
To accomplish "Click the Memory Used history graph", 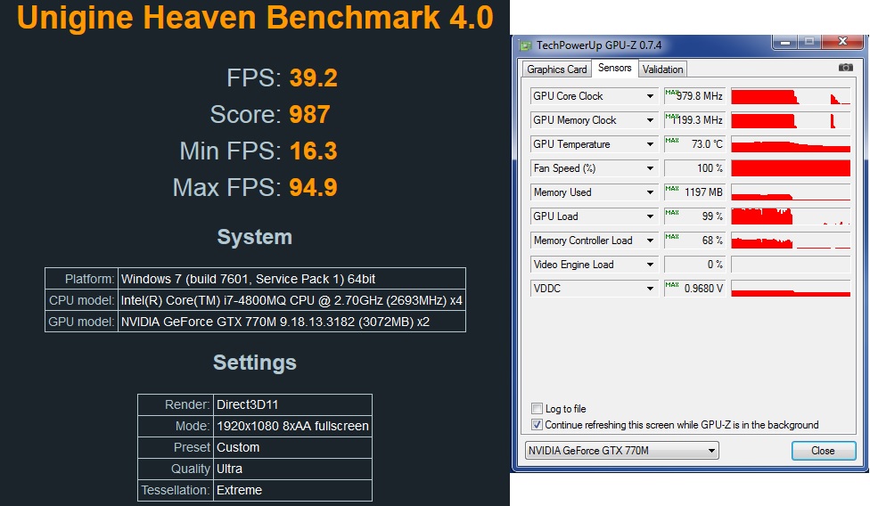I will 791,192.
